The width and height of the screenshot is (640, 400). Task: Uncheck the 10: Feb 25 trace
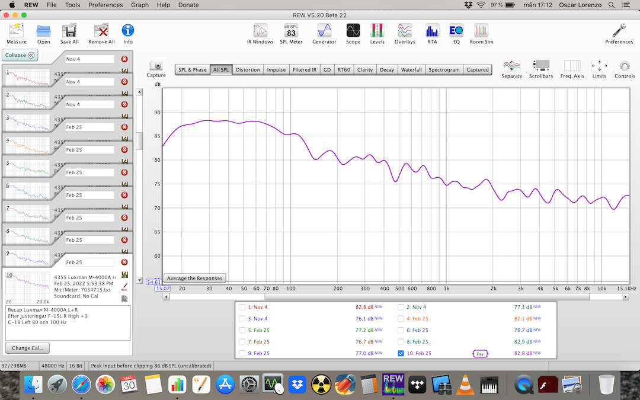click(401, 353)
